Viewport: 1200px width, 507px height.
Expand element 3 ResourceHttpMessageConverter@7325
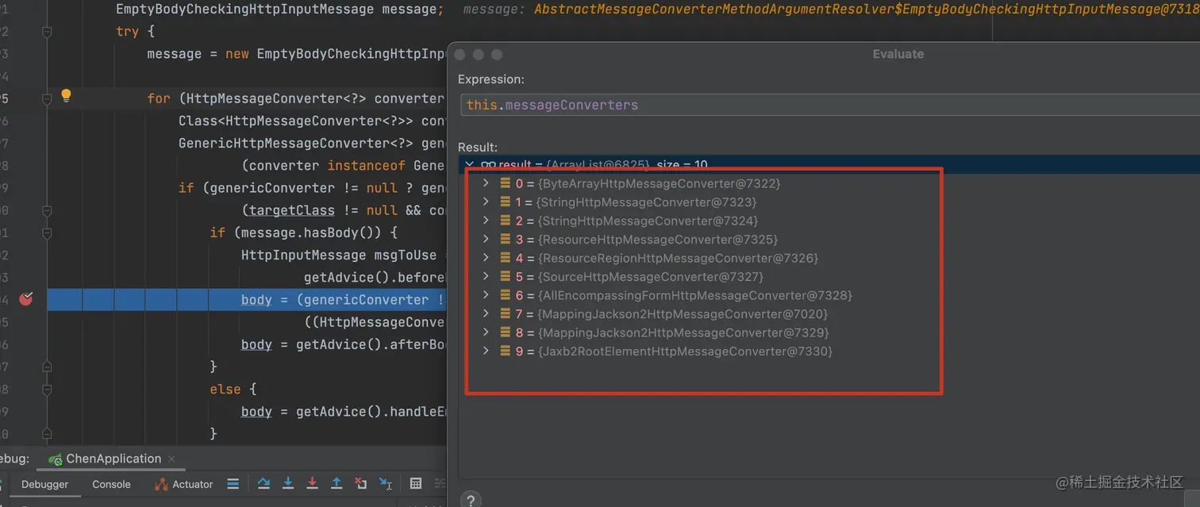coord(486,239)
